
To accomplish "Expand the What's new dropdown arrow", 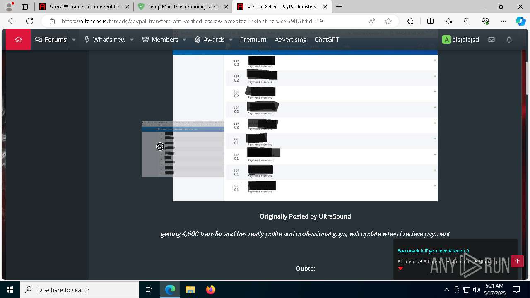I will tap(132, 40).
